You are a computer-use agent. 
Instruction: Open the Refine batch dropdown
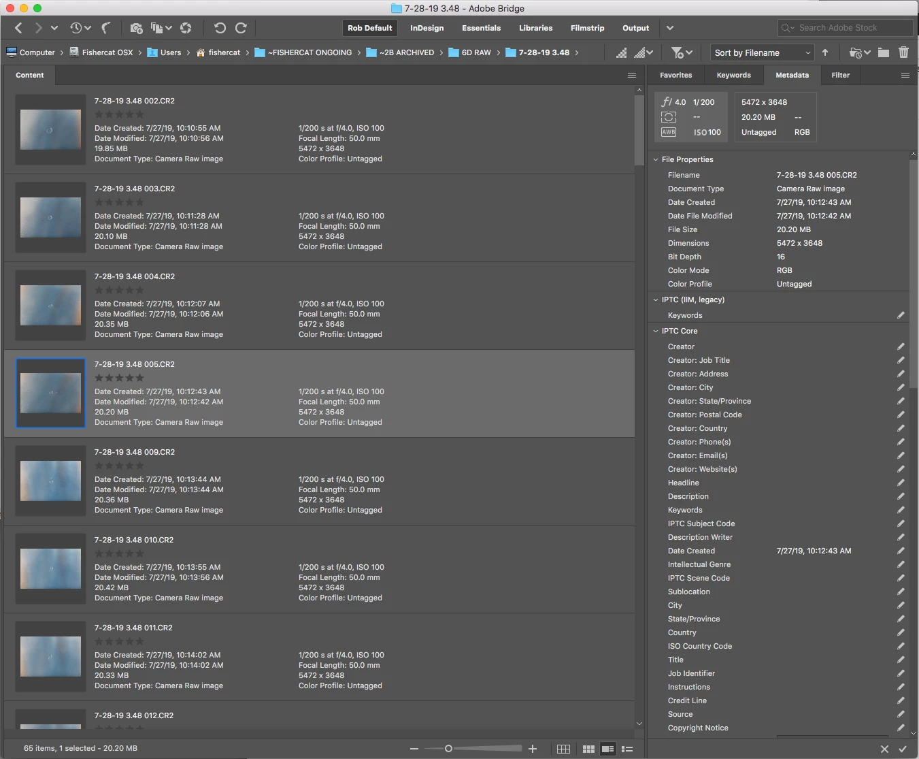point(161,28)
